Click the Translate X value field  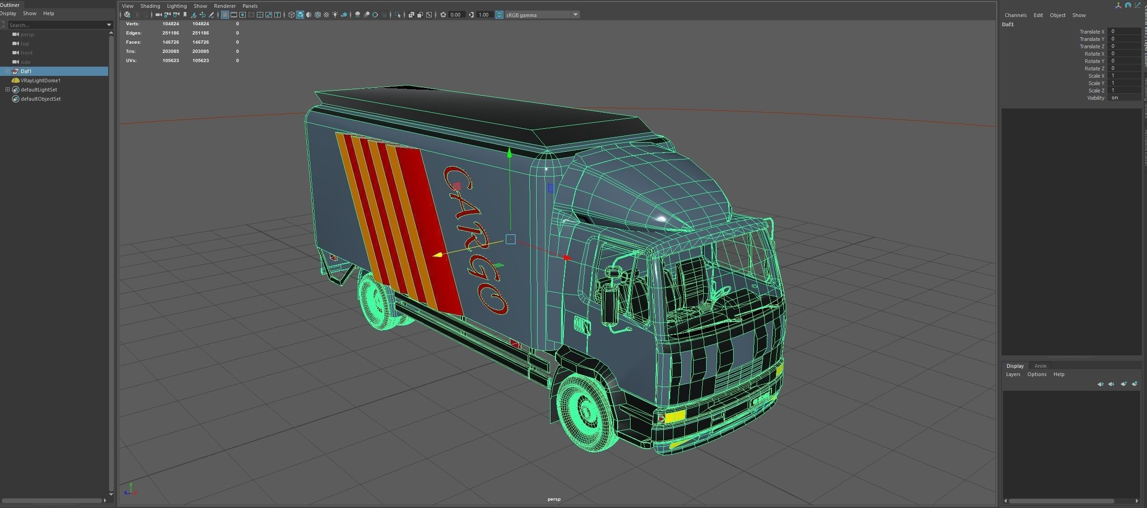(x=1124, y=32)
